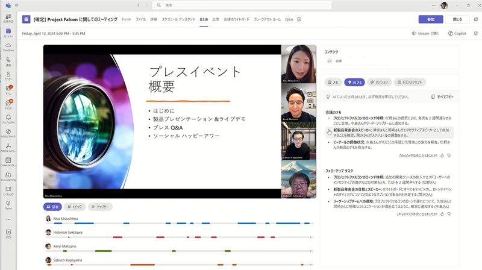Switch to the Chat tab
The image size is (482, 270).
coord(126,19)
